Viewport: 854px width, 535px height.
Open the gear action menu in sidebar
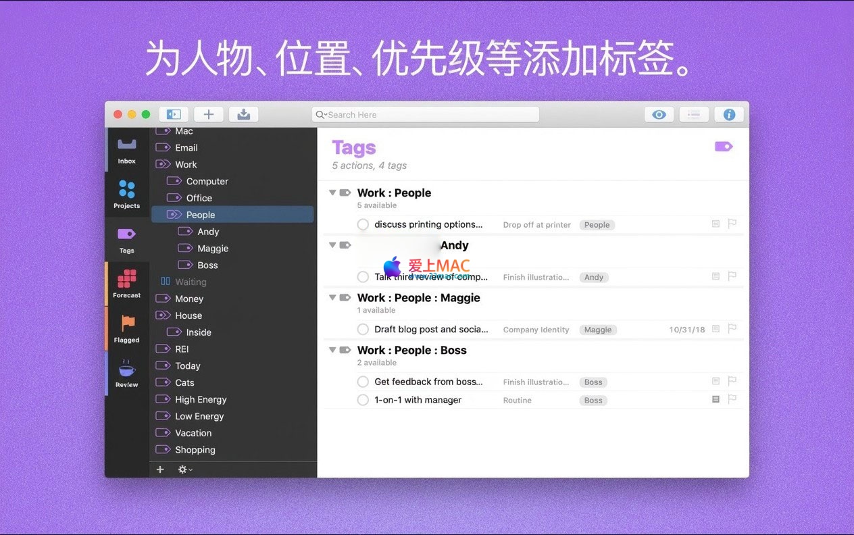tap(184, 469)
